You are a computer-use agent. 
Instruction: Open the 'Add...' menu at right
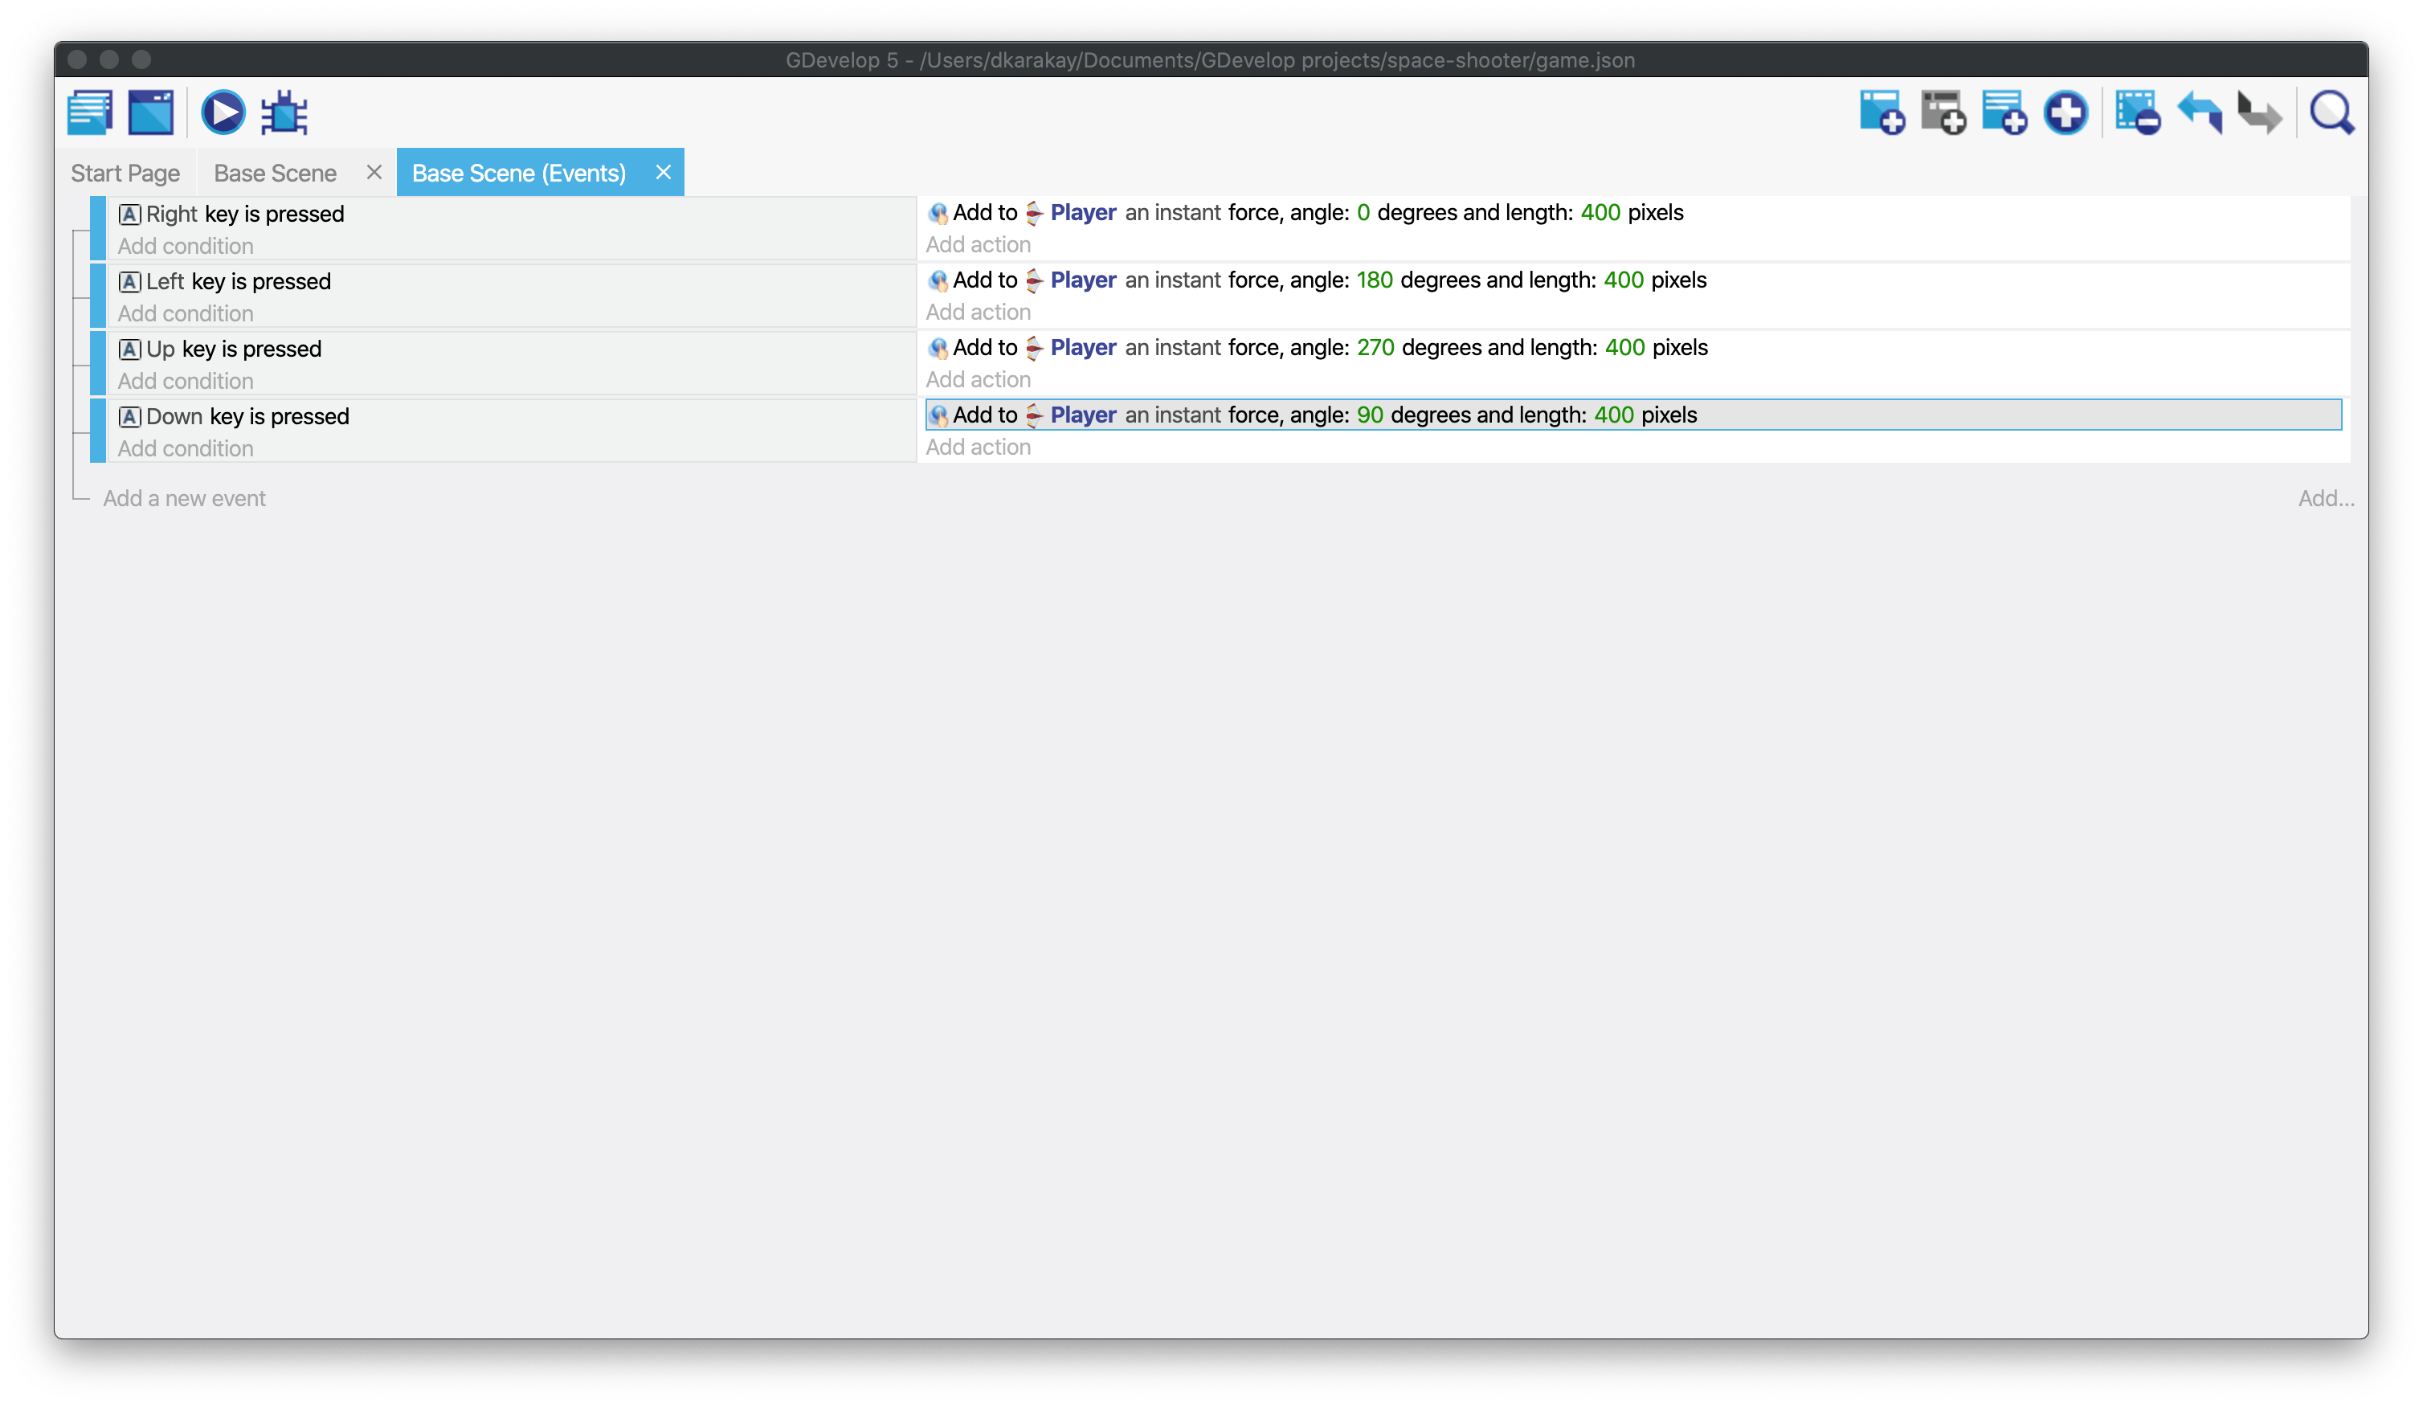tap(2326, 498)
